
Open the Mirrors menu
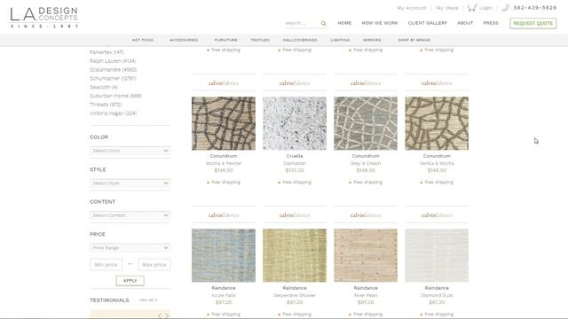pos(372,40)
